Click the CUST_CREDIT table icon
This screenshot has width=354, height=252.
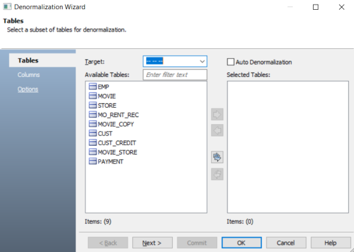(x=93, y=142)
